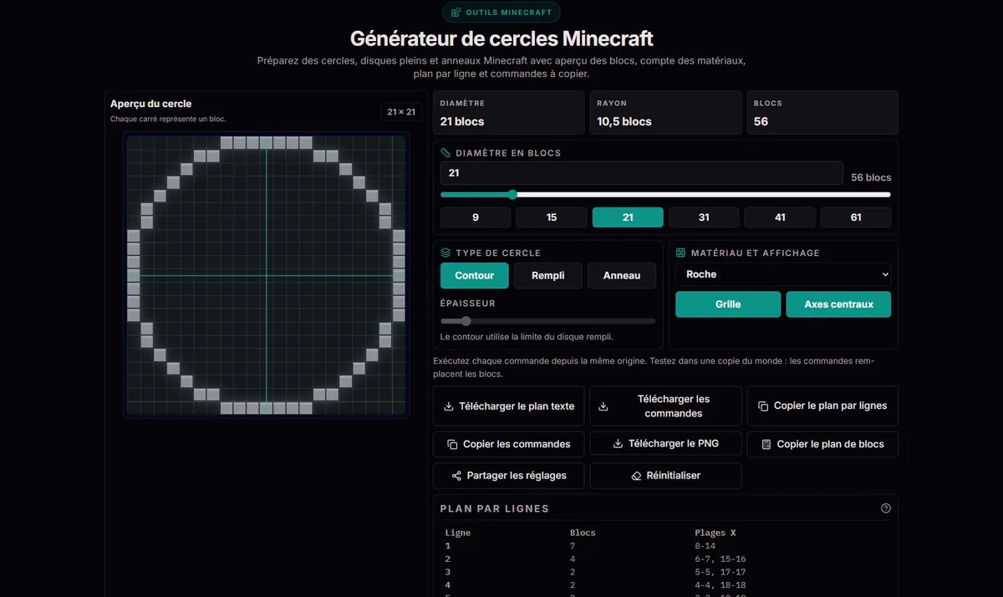Click the download icon in Télécharger les commandes
The image size is (1003, 597).
[x=604, y=406]
